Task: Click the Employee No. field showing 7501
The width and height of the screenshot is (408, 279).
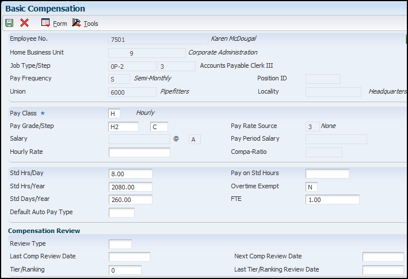Action: pyautogui.click(x=158, y=40)
